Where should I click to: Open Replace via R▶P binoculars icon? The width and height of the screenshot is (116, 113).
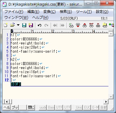click(x=91, y=25)
